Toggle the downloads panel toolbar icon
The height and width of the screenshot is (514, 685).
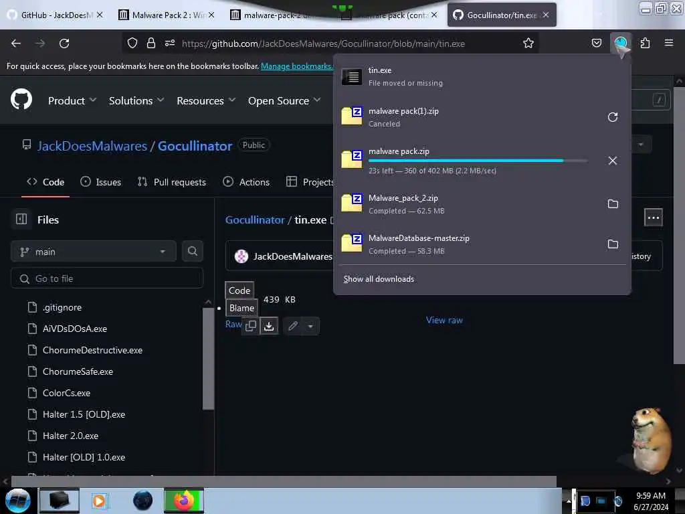pos(621,43)
